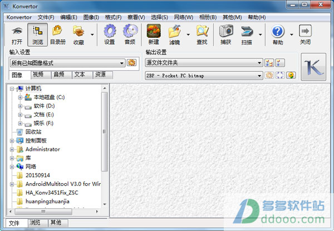Viewport: 334px width, 231px height.
Task: Switch to the 文本 input tab
Action: coord(82,75)
